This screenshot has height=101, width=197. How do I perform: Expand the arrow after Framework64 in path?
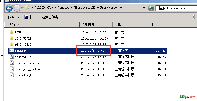pyautogui.click(x=121, y=8)
